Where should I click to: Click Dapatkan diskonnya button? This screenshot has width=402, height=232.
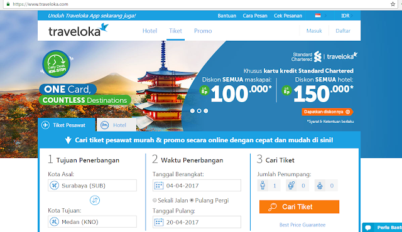[x=327, y=112]
